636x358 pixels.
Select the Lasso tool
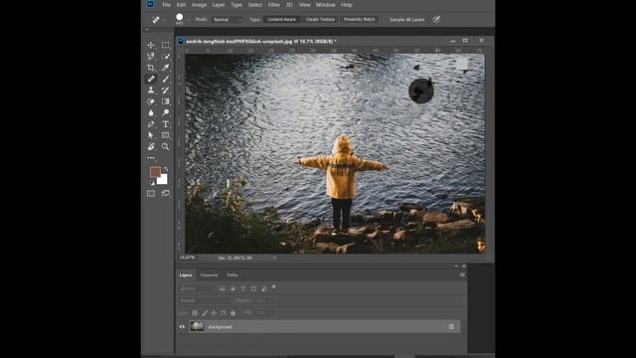click(x=151, y=57)
